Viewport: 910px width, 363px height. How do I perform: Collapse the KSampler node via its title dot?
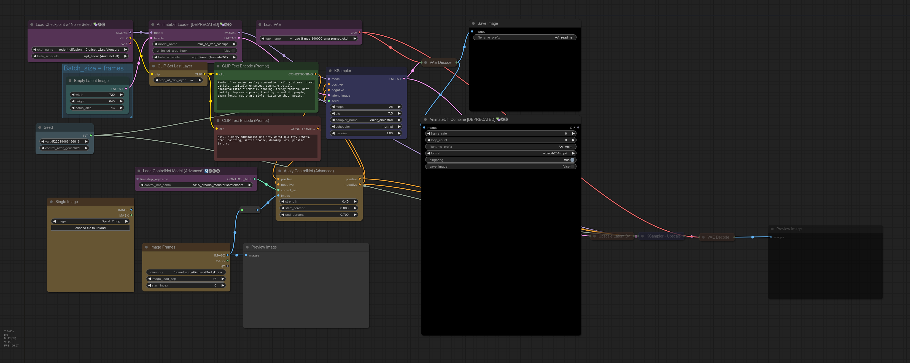click(x=330, y=71)
